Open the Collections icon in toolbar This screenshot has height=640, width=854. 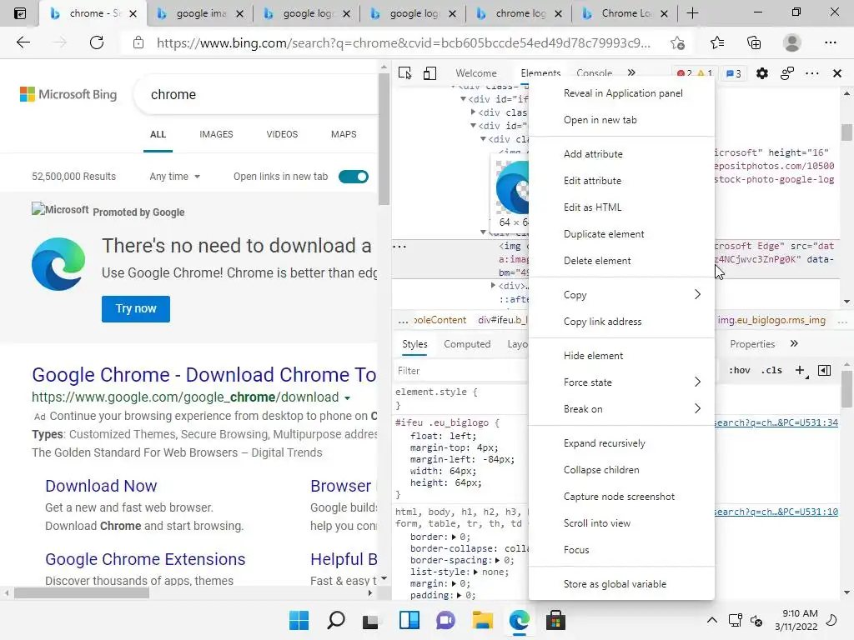point(754,42)
